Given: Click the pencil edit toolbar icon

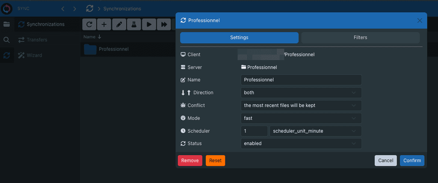Looking at the screenshot, I should 119,24.
